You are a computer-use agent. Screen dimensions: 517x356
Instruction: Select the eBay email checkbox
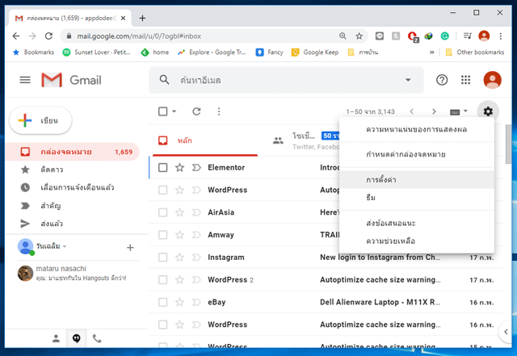163,302
